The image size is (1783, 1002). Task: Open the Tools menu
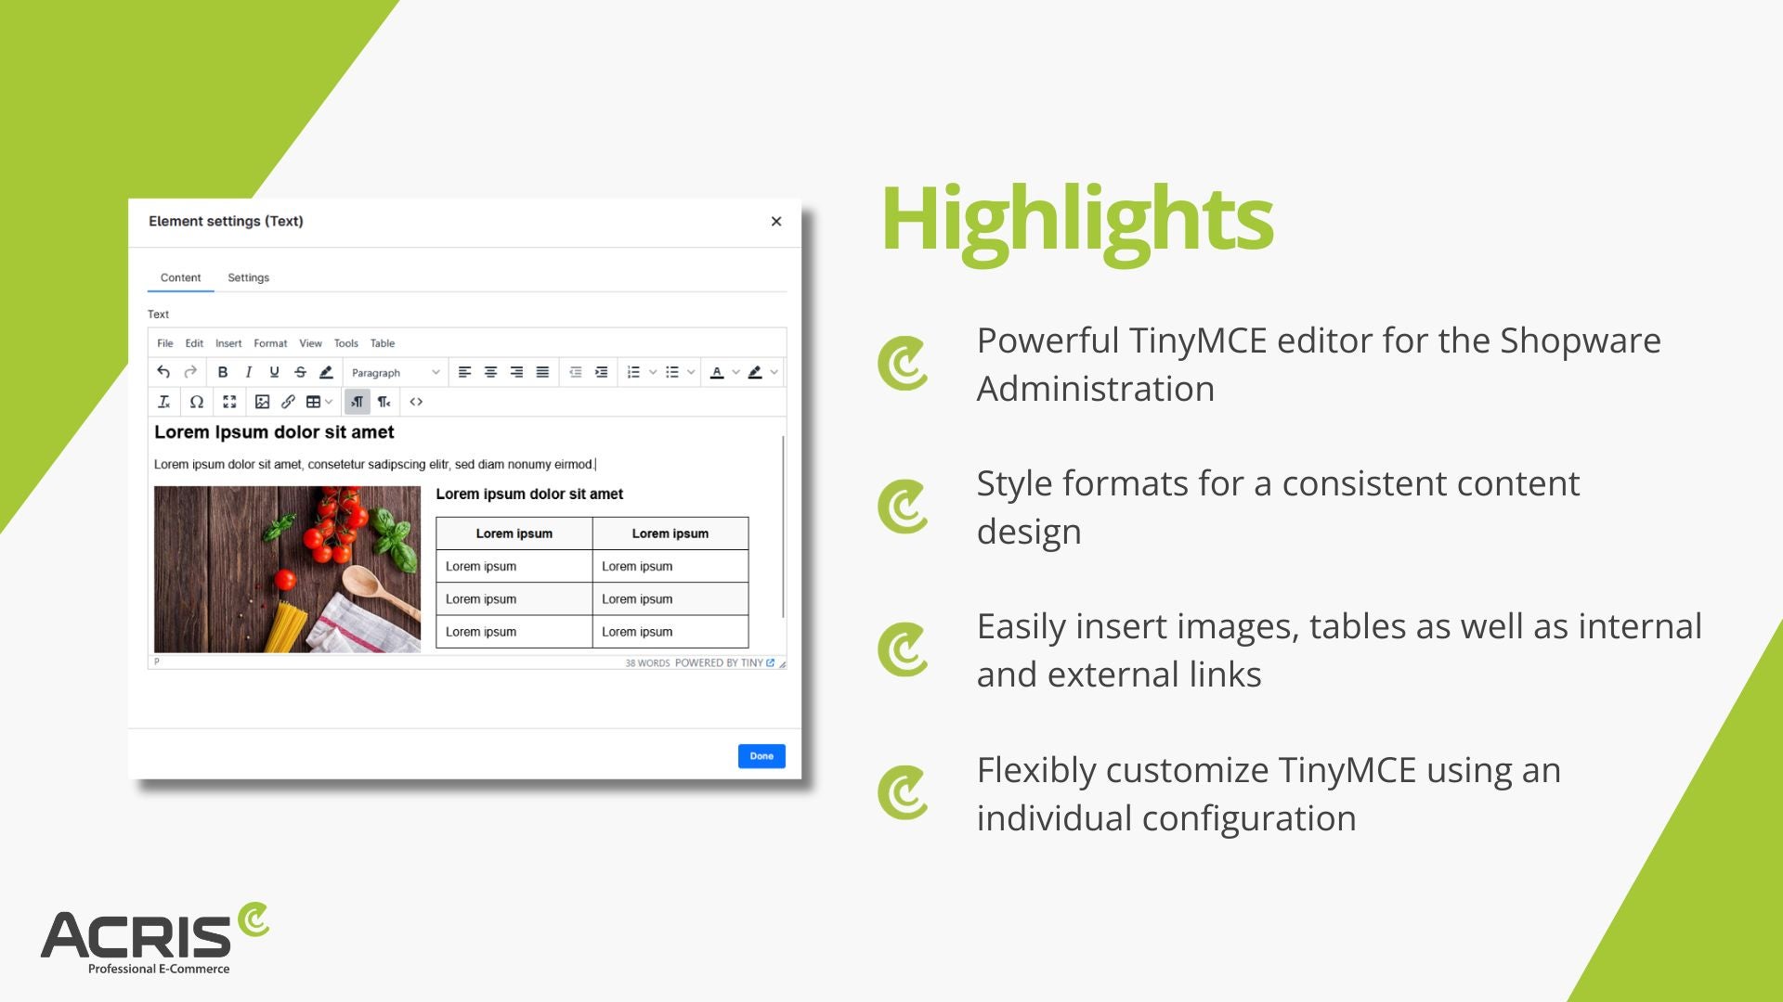(x=346, y=343)
